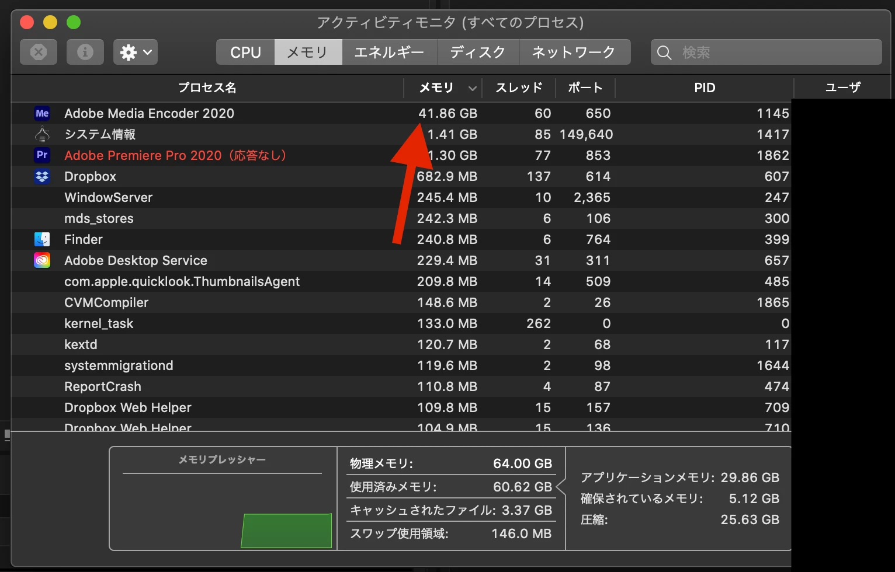Click the 41.86 GB memory value
895x572 pixels.
coord(447,113)
